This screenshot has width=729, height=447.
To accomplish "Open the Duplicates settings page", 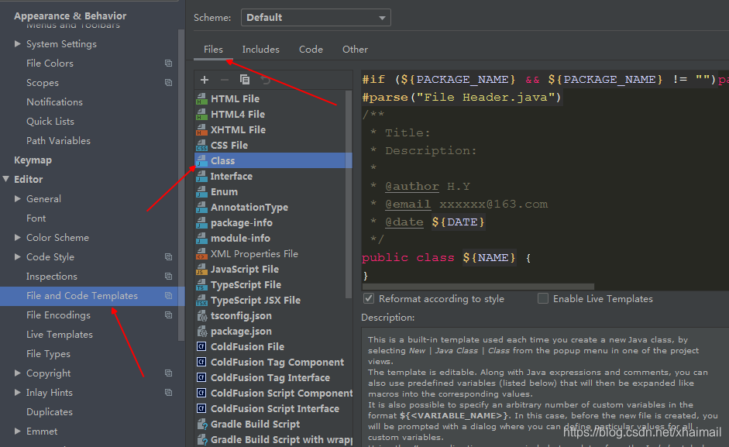I will 50,412.
